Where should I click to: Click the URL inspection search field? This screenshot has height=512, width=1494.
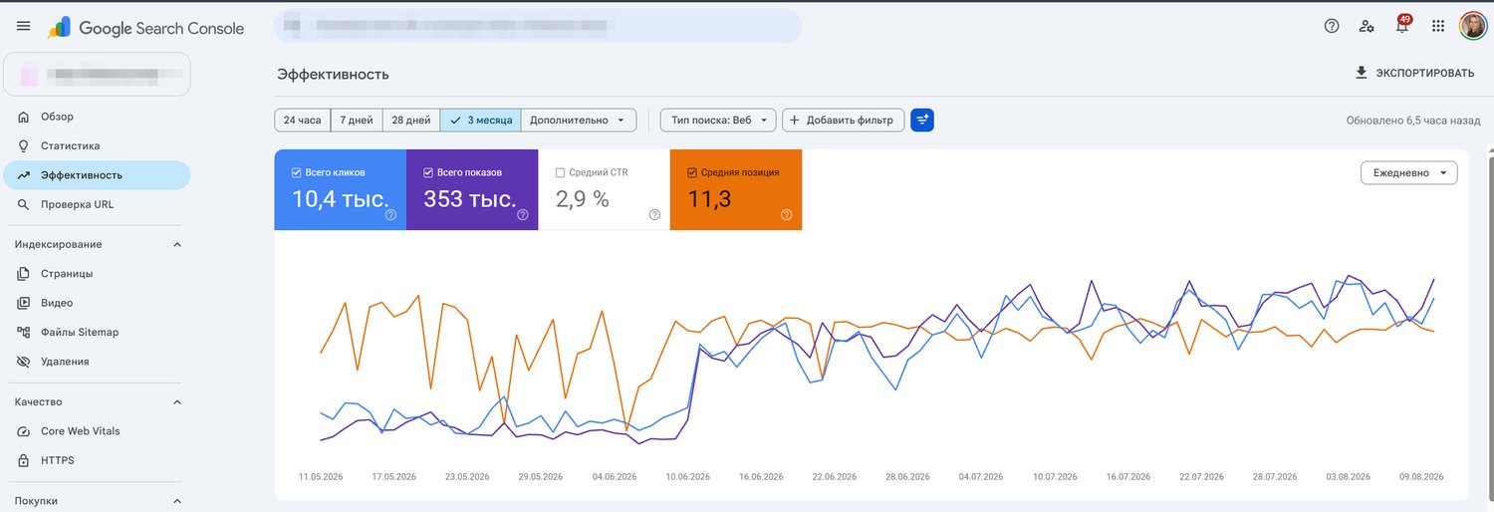(x=538, y=26)
